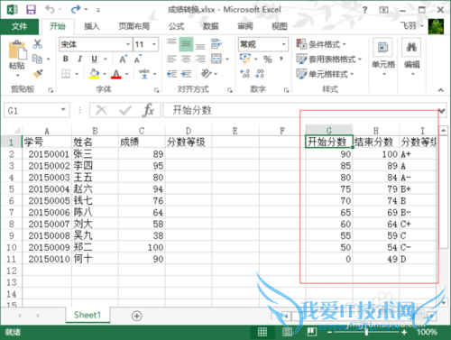Switch to 视图 View tab
451x340 pixels.
pyautogui.click(x=280, y=26)
